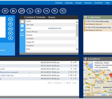The image size is (112, 99).
Task: Click the funnel filter toolbar icon
Action: pos(55,11)
